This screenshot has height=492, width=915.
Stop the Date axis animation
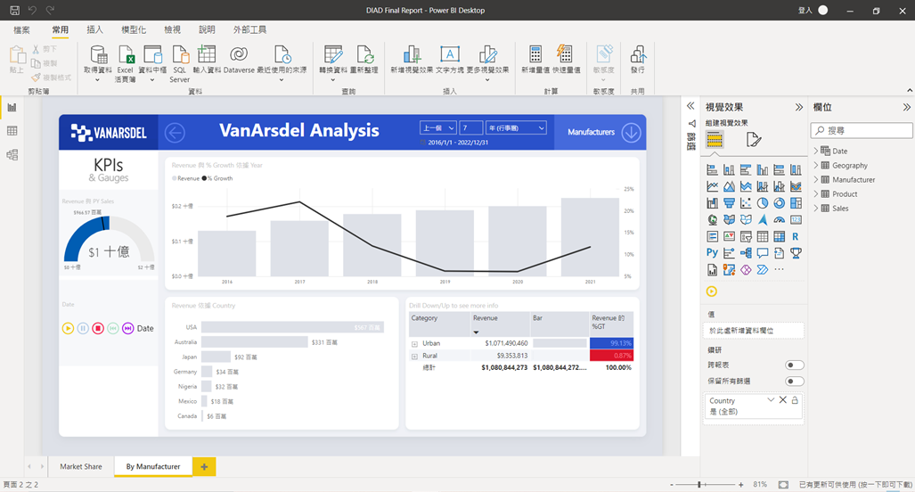pyautogui.click(x=98, y=329)
